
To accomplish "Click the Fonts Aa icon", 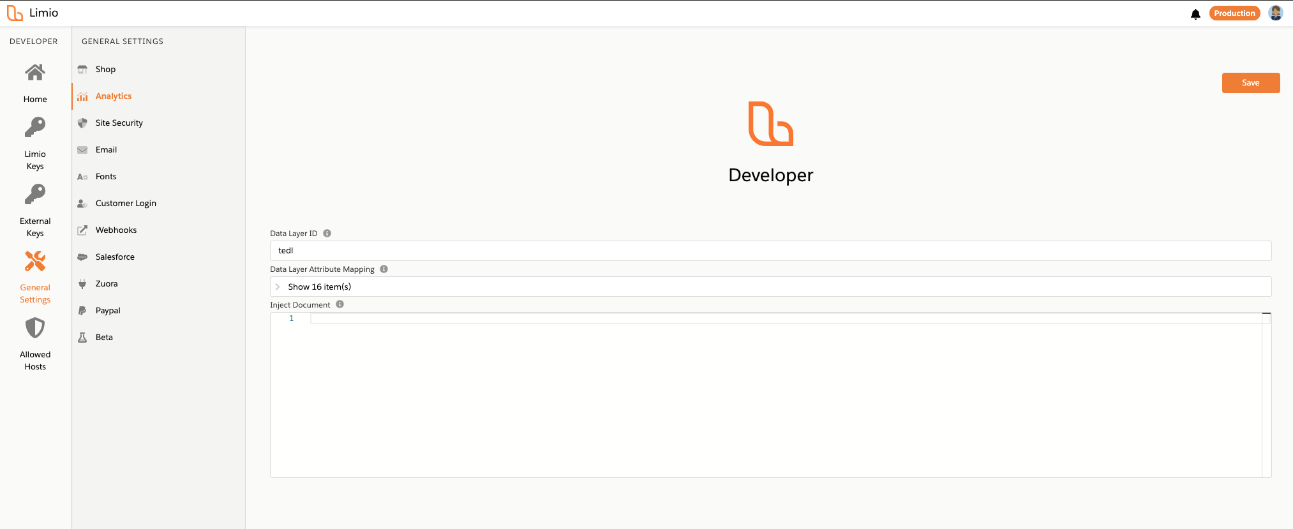I will (82, 177).
